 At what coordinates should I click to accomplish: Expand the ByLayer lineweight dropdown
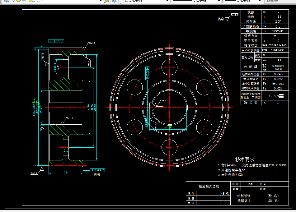coord(260,1)
